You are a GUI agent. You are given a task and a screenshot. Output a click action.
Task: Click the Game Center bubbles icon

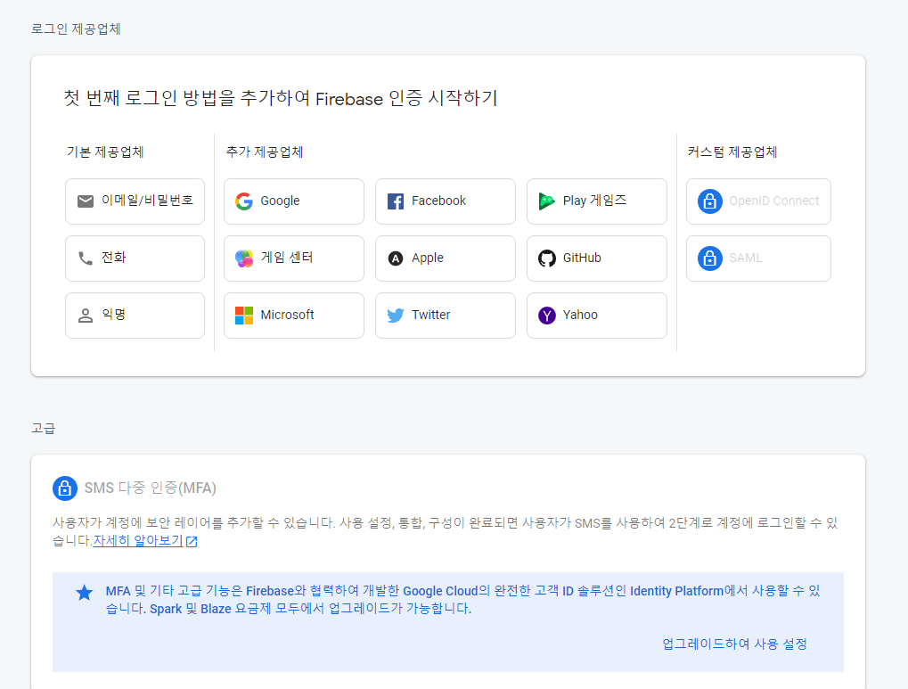coord(244,258)
